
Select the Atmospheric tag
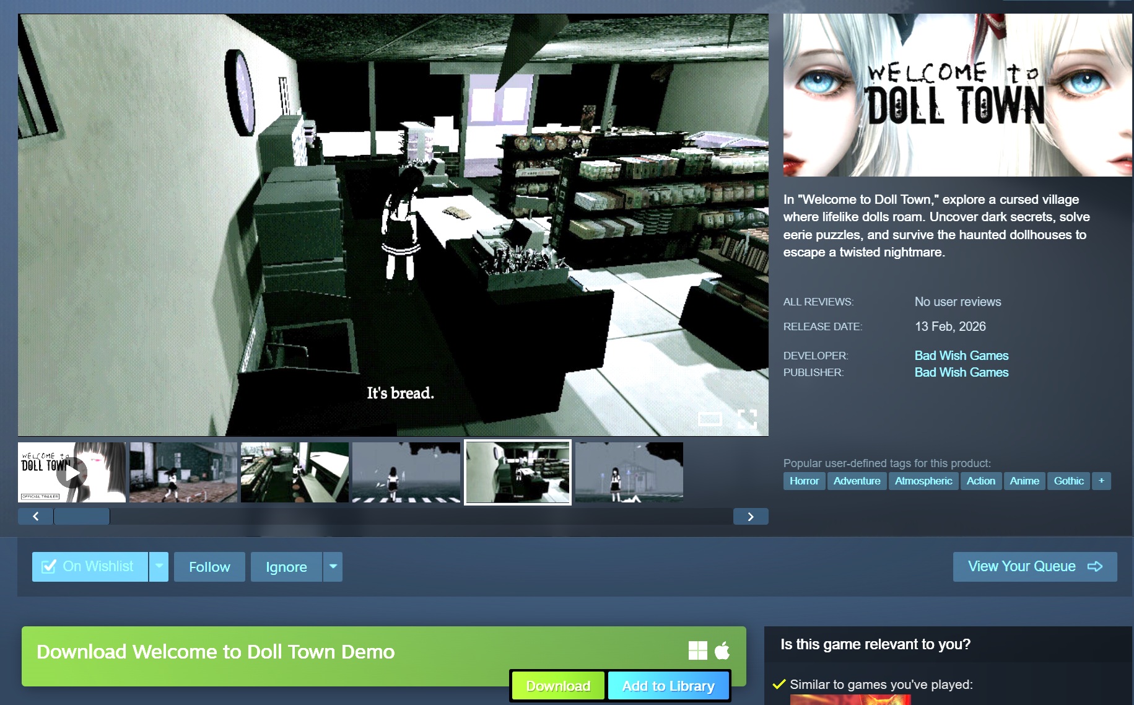923,481
